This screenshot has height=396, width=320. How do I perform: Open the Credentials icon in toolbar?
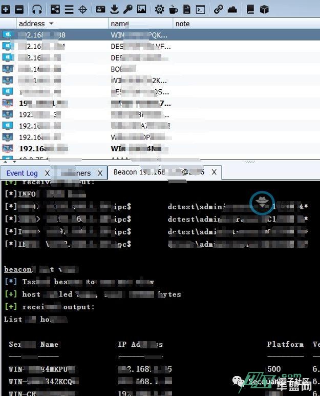coord(101,9)
